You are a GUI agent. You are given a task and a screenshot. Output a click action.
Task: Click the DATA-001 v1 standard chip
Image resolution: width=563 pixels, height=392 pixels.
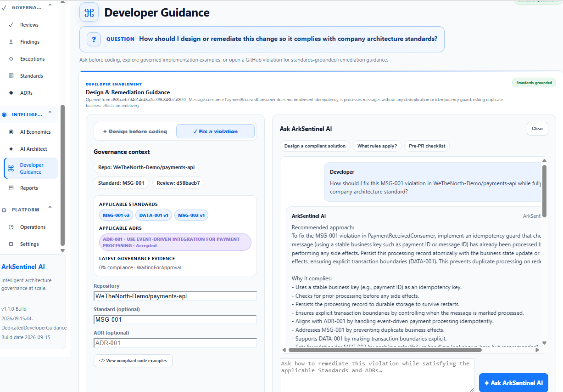coord(154,215)
